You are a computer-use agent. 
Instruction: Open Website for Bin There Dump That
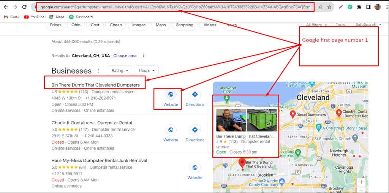(171, 98)
